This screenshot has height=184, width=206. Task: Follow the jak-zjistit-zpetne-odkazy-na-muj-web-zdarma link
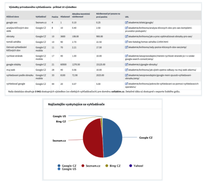tap(162, 70)
